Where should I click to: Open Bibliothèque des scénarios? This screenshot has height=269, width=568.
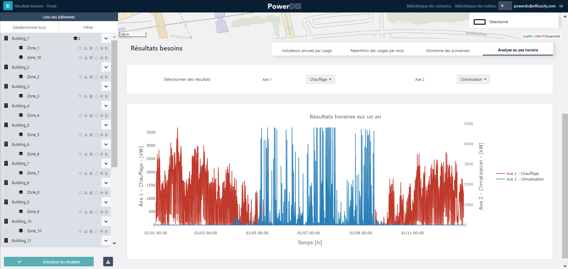429,6
